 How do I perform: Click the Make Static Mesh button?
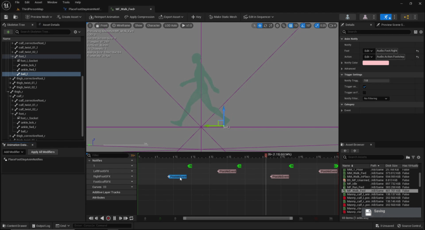pos(222,17)
